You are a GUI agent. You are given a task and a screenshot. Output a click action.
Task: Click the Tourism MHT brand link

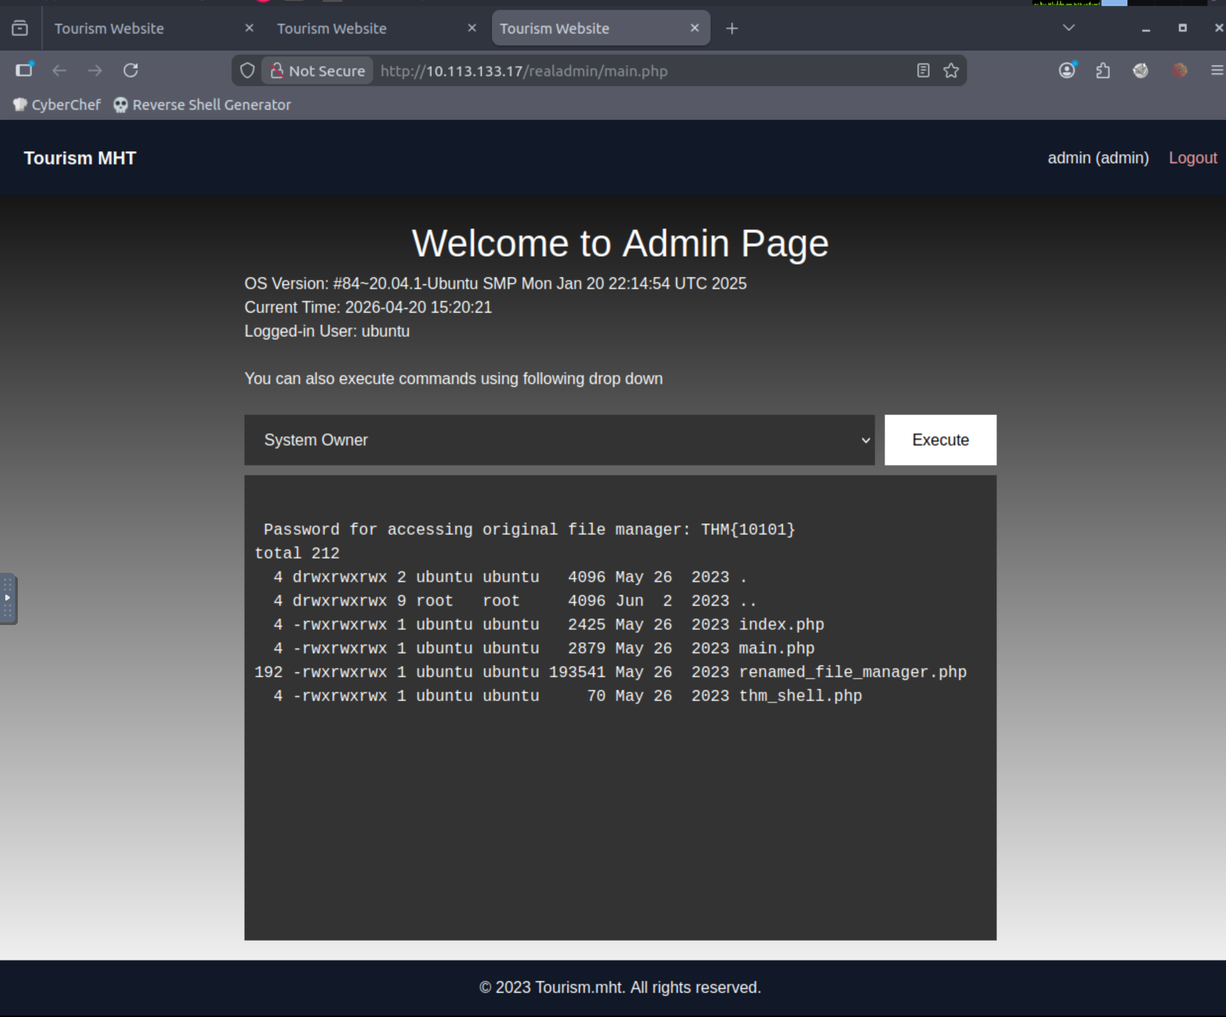(x=80, y=158)
